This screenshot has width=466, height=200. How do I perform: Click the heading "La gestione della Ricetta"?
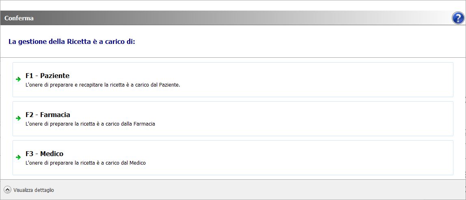pyautogui.click(x=71, y=41)
